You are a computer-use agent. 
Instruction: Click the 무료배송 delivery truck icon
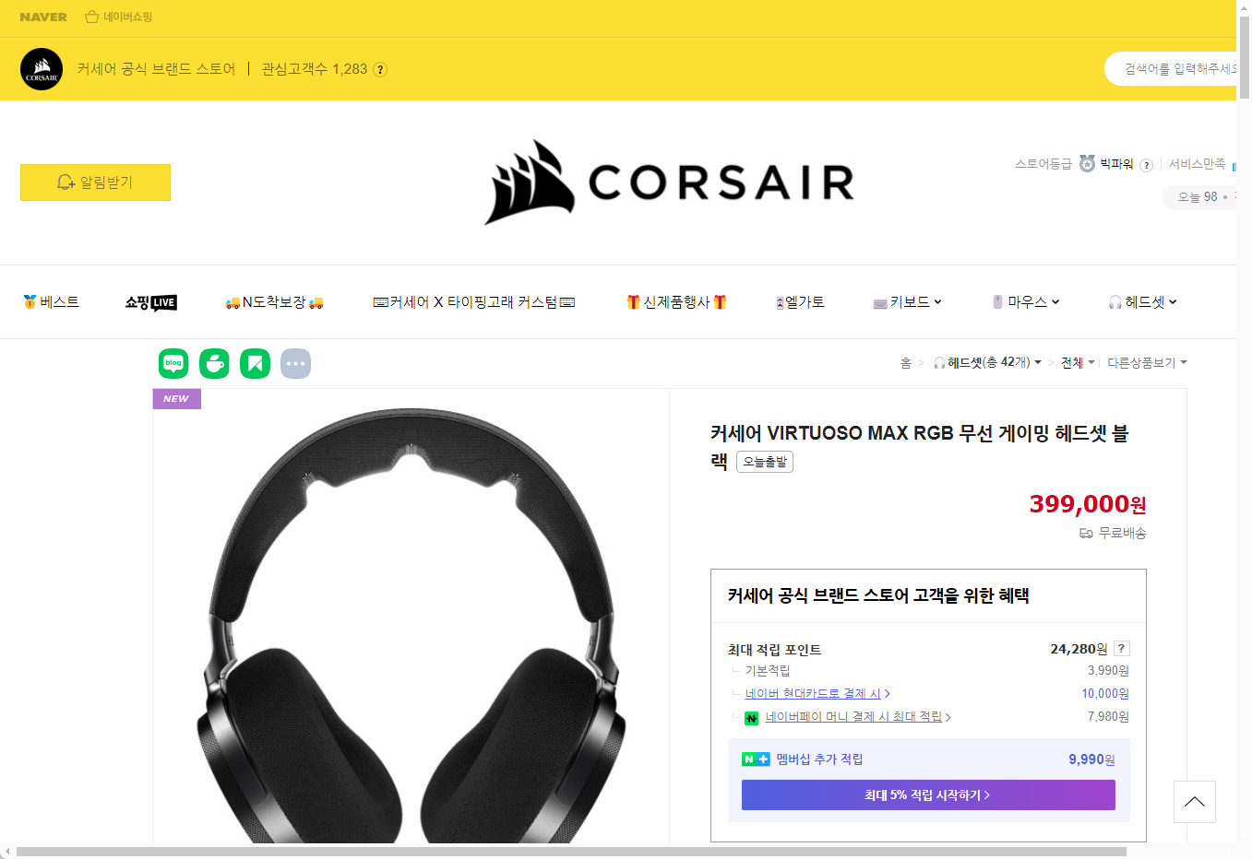coord(1086,534)
